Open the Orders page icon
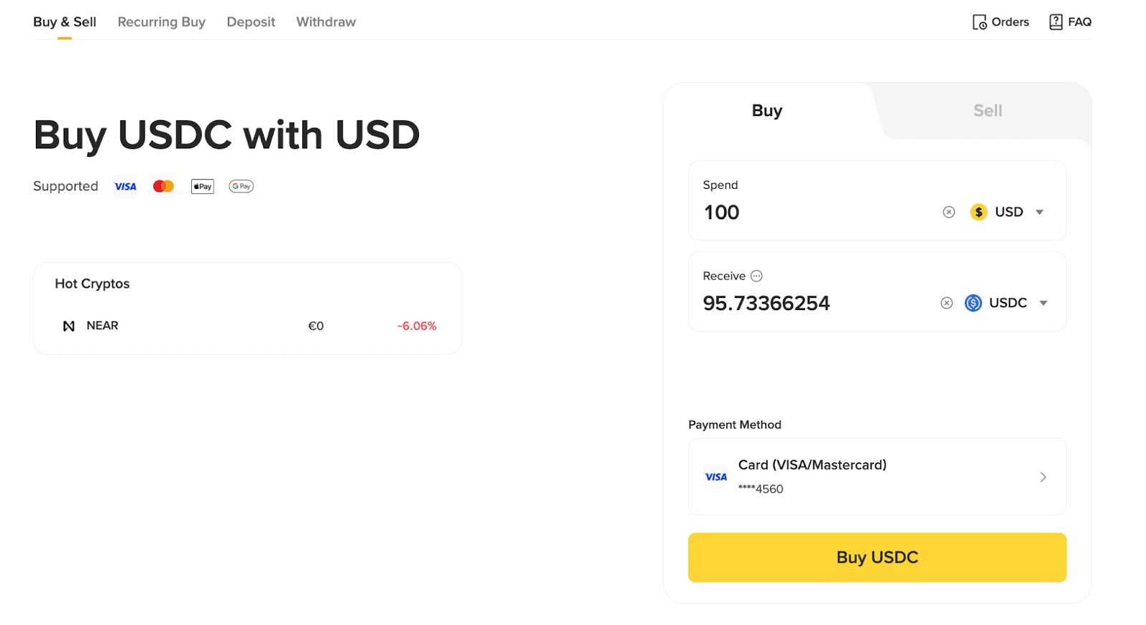Image resolution: width=1146 pixels, height=625 pixels. [979, 22]
